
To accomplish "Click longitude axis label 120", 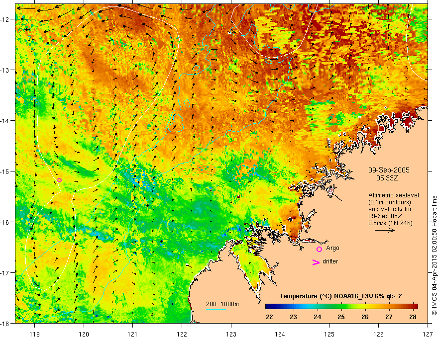I will tap(84, 334).
